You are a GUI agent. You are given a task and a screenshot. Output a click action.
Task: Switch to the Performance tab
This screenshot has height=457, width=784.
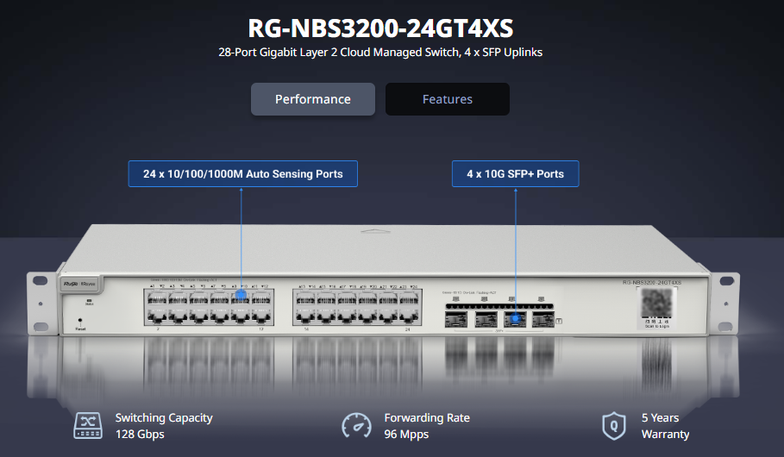tap(313, 99)
